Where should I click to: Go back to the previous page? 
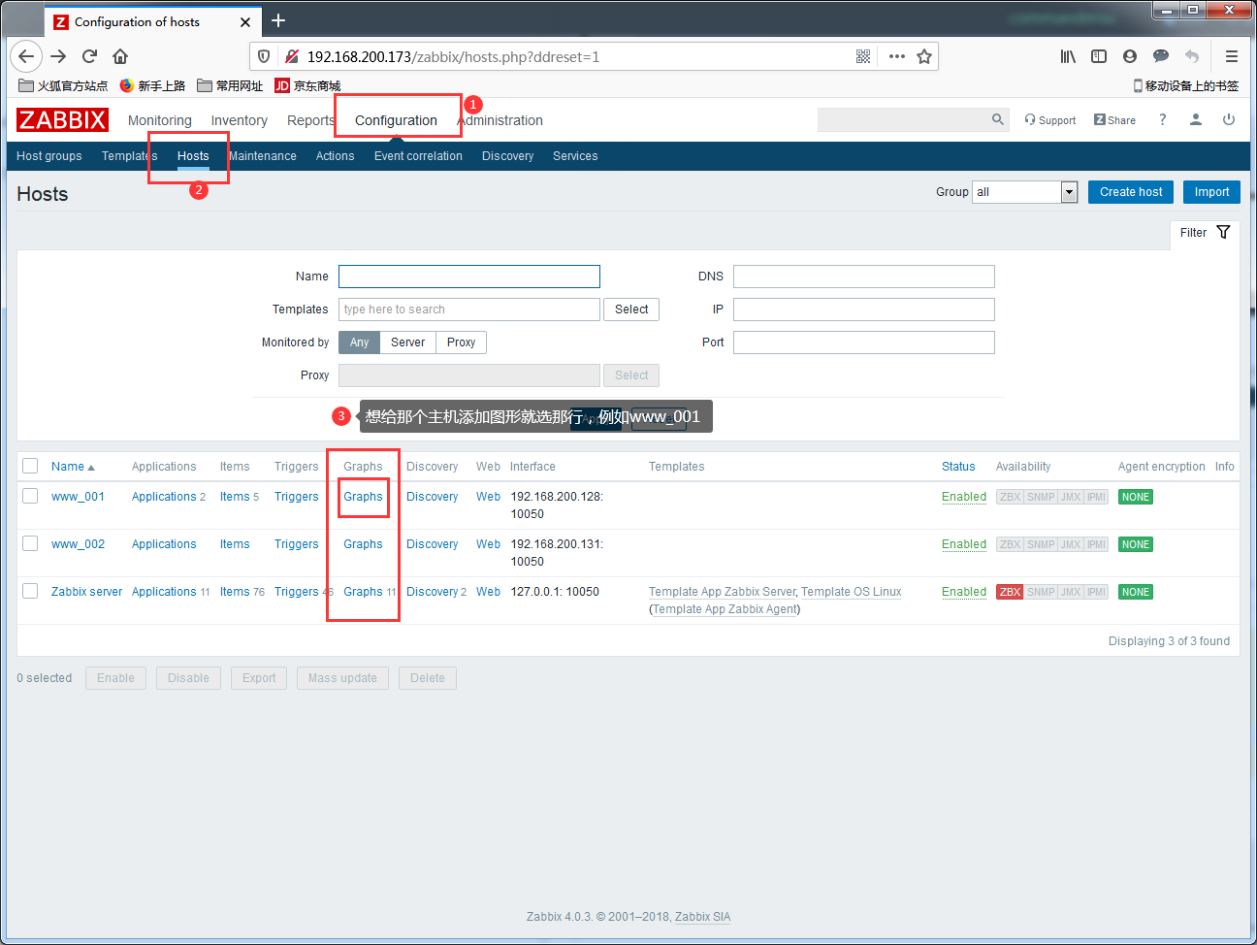coord(26,56)
